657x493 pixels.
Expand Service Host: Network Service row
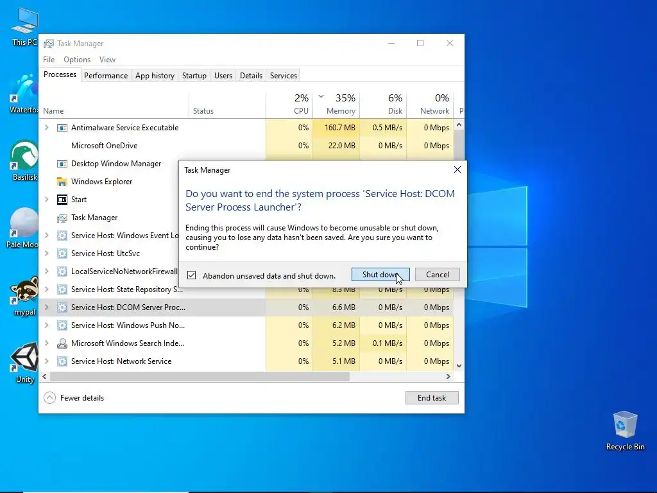(x=46, y=361)
